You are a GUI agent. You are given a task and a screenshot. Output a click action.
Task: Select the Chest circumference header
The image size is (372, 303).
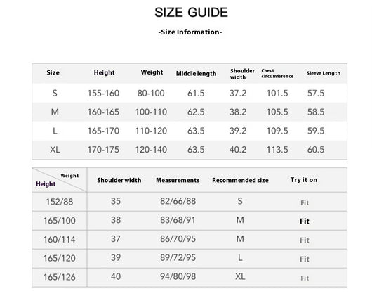click(277, 73)
